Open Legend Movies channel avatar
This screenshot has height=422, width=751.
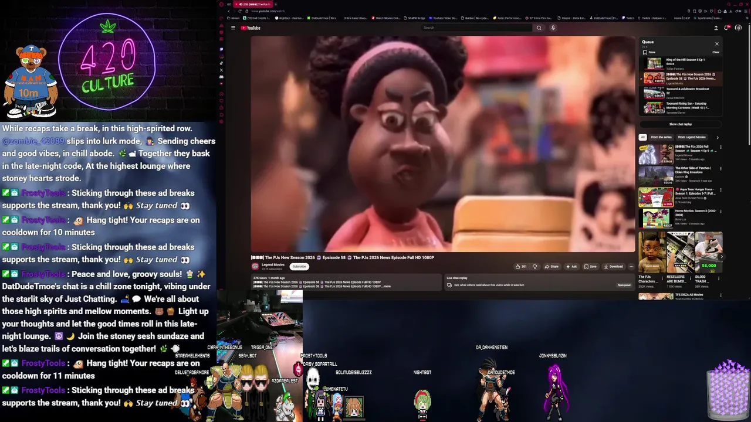pyautogui.click(x=255, y=267)
